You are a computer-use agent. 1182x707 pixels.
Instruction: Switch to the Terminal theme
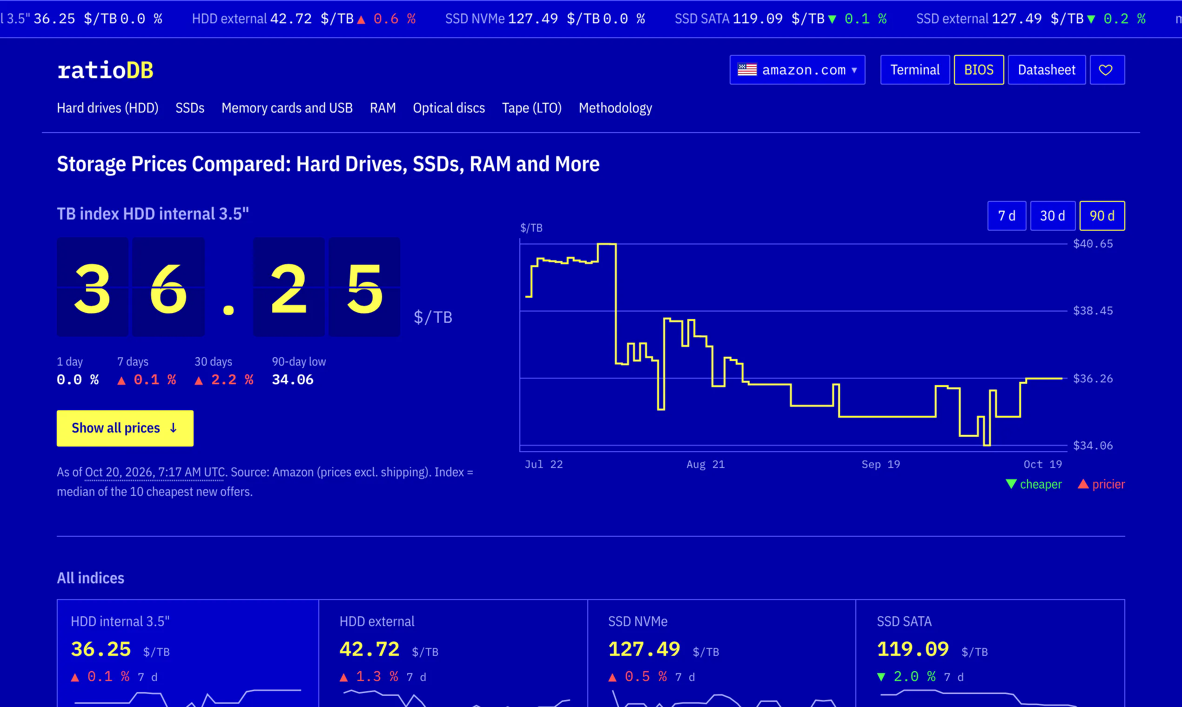coord(914,70)
